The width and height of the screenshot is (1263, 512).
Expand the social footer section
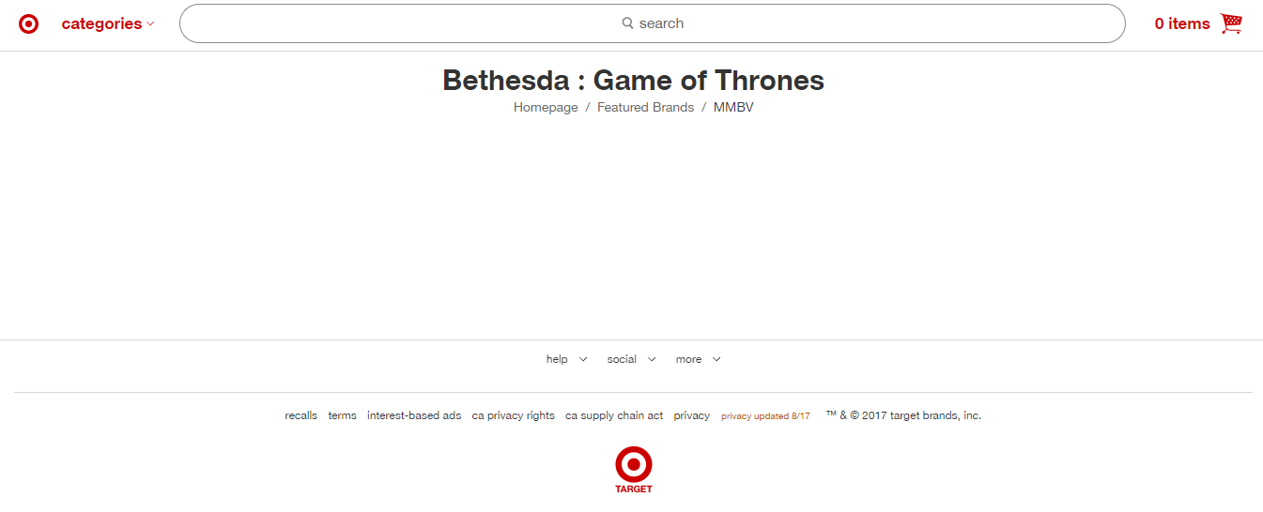(x=631, y=359)
